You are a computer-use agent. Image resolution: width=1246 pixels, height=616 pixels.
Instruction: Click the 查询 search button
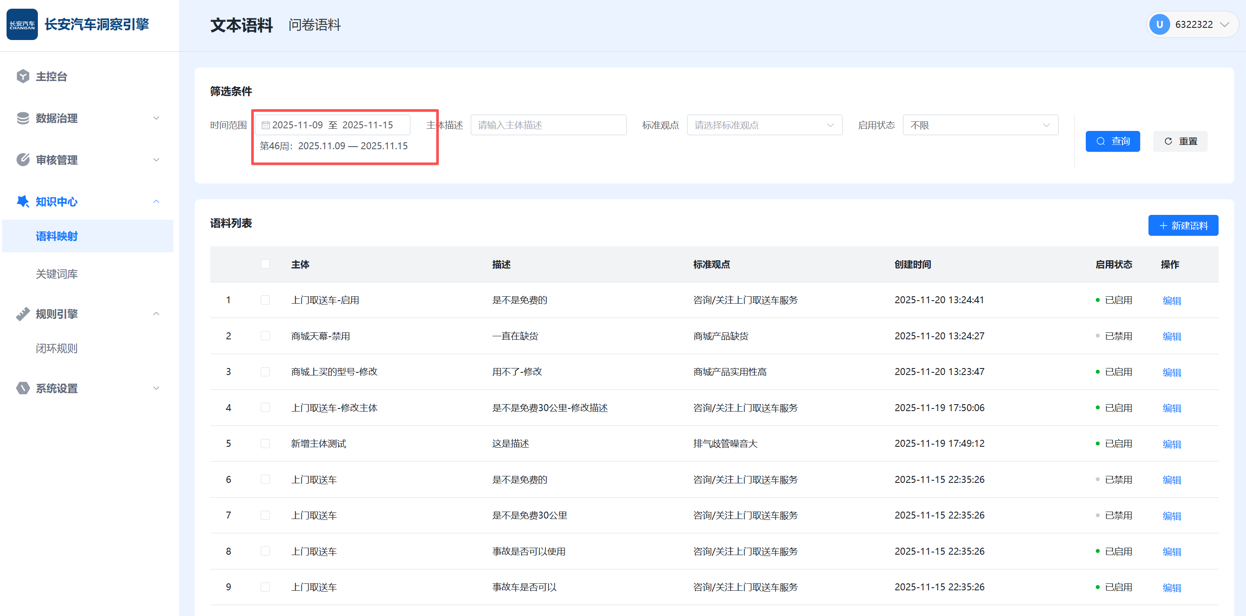tap(1112, 141)
